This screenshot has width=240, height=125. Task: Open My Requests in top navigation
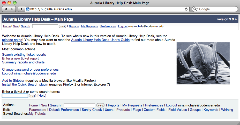point(89,26)
